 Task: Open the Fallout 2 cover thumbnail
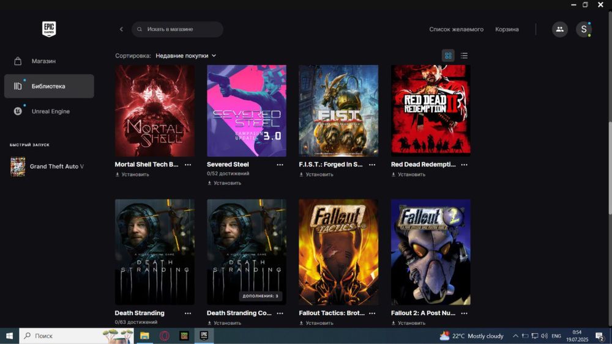pos(430,252)
